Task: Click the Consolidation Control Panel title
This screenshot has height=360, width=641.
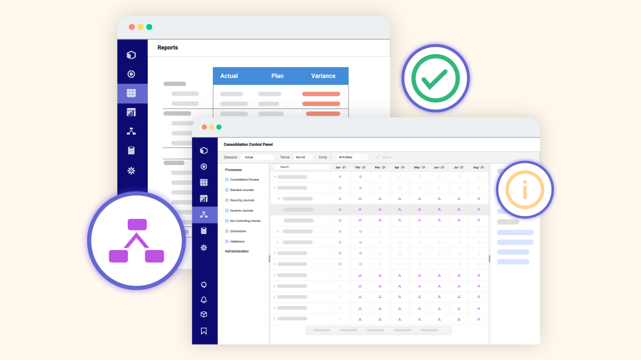Action: (x=248, y=144)
